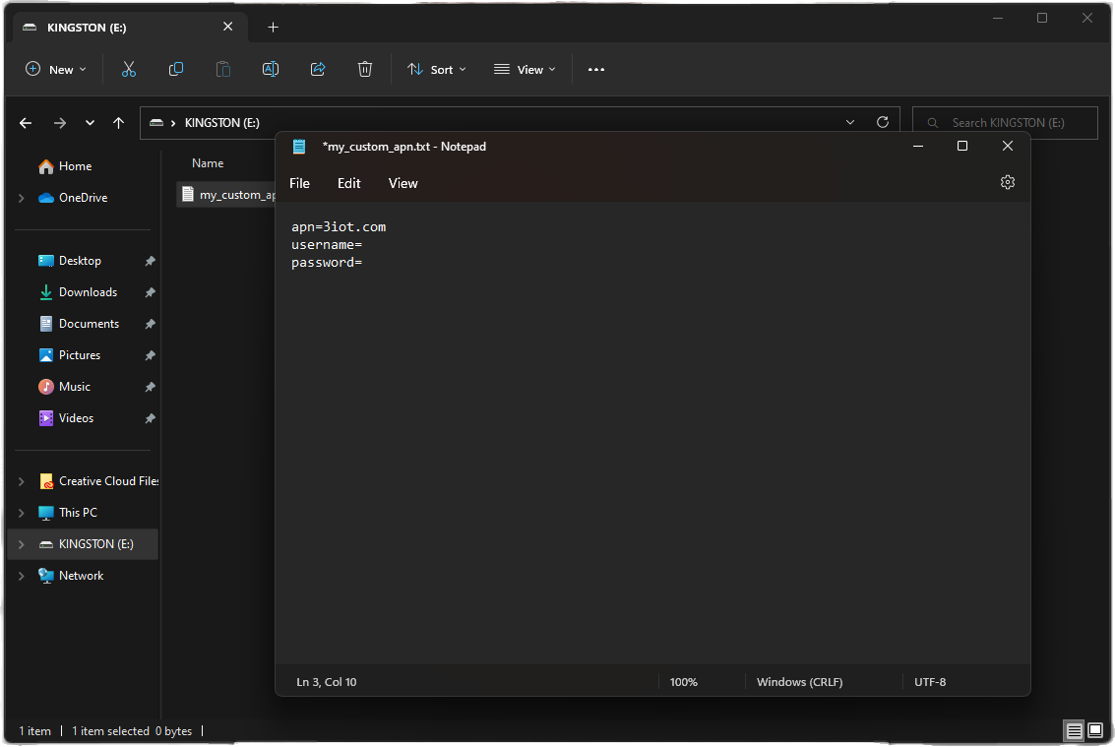The width and height of the screenshot is (1115, 747).
Task: Click the Notepad title bar file name
Action: click(403, 147)
